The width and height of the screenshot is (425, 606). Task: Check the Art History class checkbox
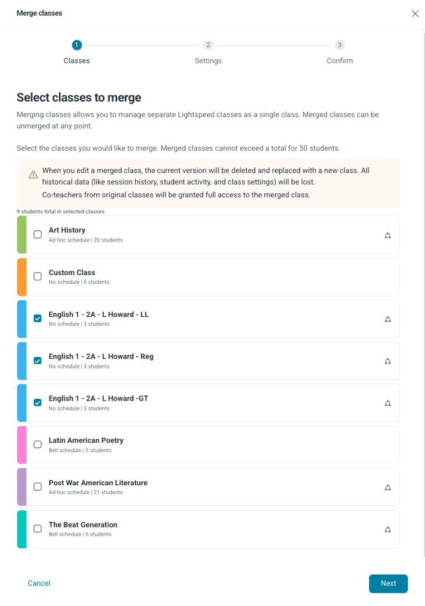(x=38, y=235)
